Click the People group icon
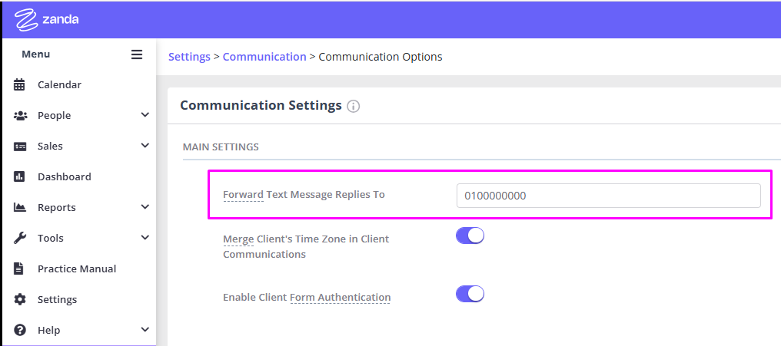Screen dimensions: 781x346 pyautogui.click(x=20, y=116)
